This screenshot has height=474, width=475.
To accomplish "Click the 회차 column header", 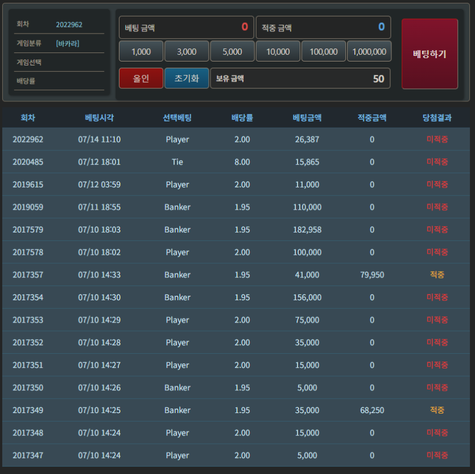I will 28,118.
